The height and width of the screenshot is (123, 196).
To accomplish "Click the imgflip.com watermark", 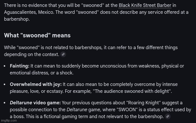I will [x=9, y=120].
